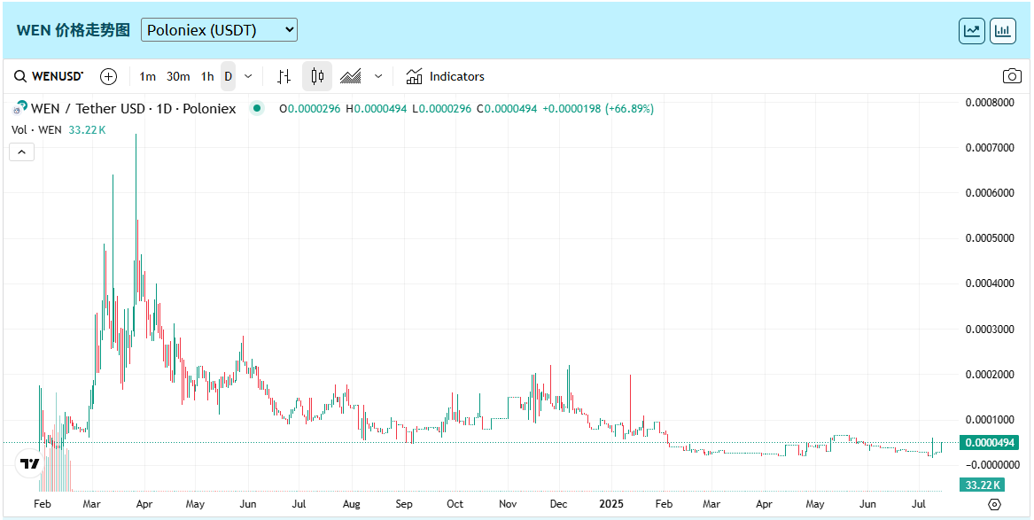Click the WEN / Tether USD chart title
The image size is (1034, 520).
pyautogui.click(x=133, y=109)
